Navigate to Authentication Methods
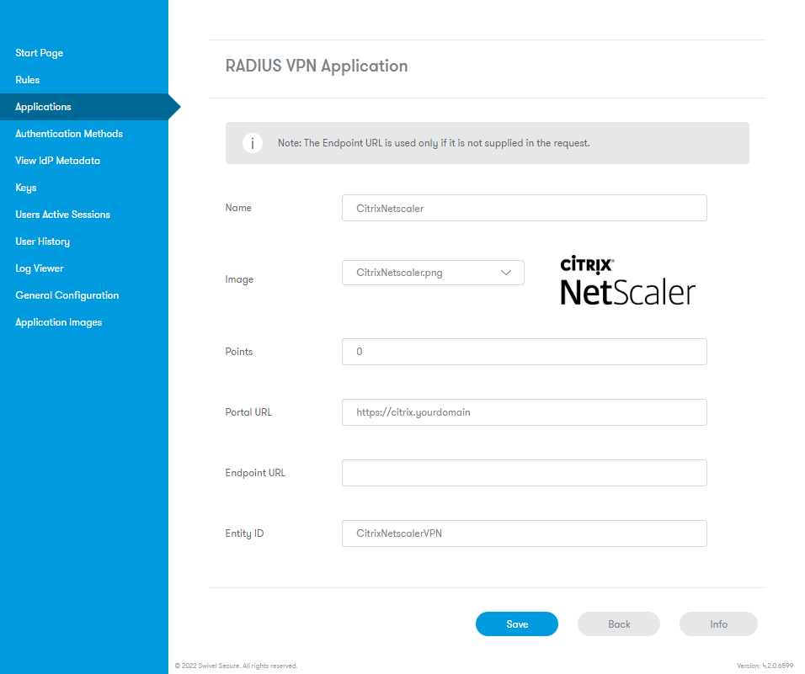 [68, 133]
